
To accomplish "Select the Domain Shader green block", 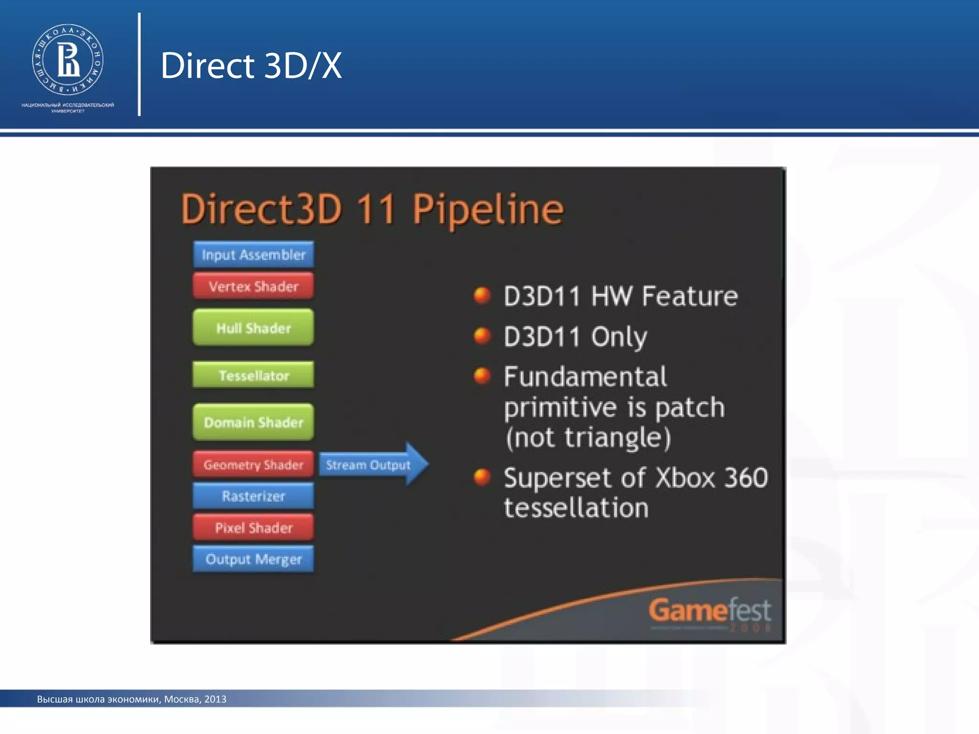I will tap(253, 422).
